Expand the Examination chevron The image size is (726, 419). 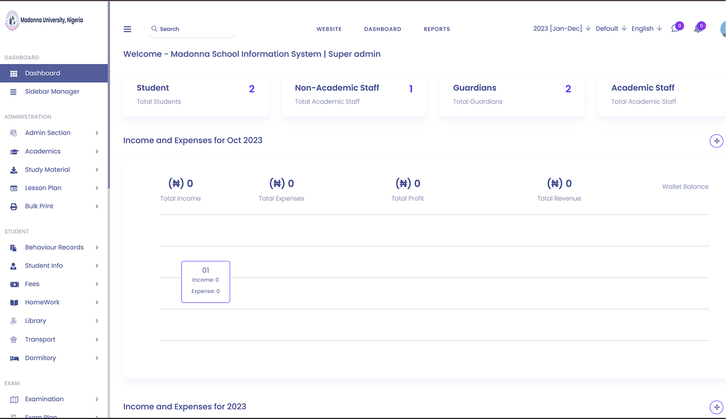coord(97,399)
